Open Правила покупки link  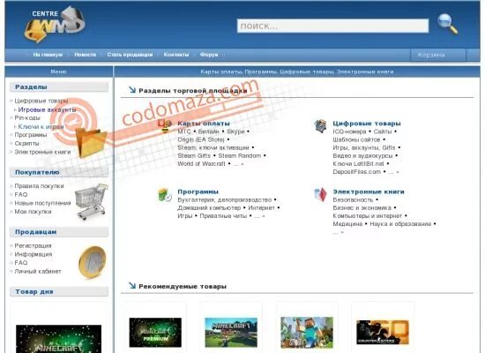pyautogui.click(x=39, y=186)
